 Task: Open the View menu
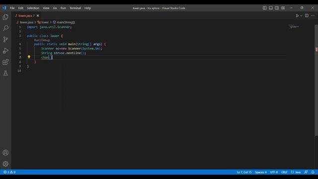pos(46,8)
